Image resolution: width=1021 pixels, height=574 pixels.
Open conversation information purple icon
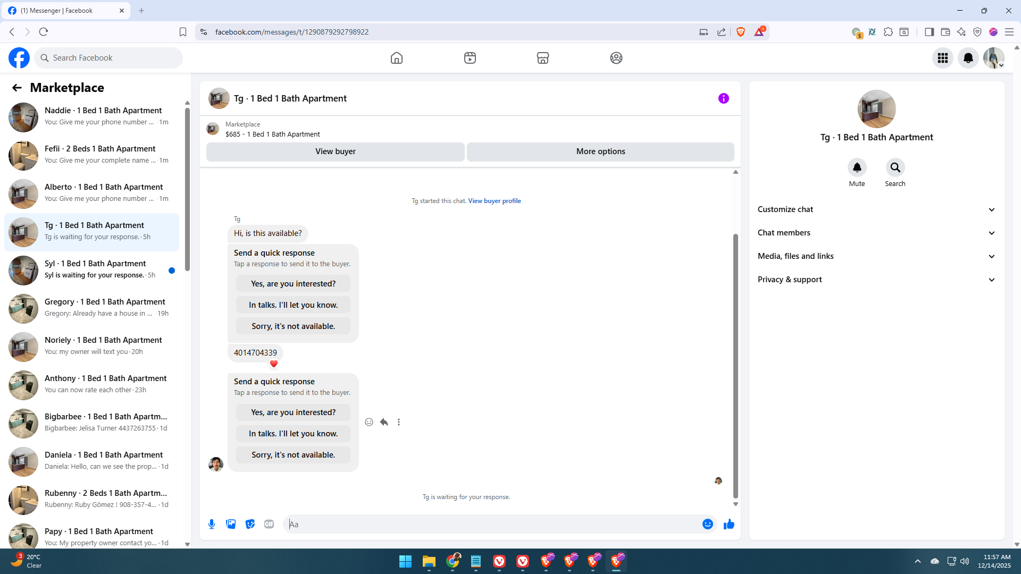tap(723, 98)
